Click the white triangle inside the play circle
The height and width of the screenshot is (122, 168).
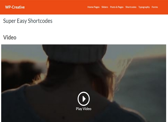coord(84,99)
